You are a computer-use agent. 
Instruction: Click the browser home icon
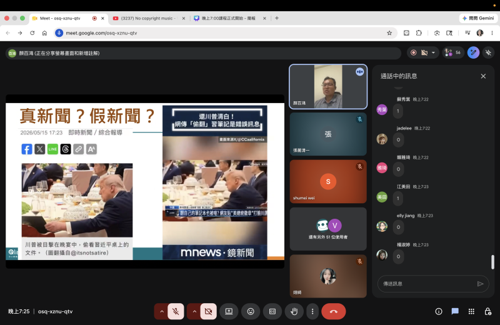click(x=44, y=33)
